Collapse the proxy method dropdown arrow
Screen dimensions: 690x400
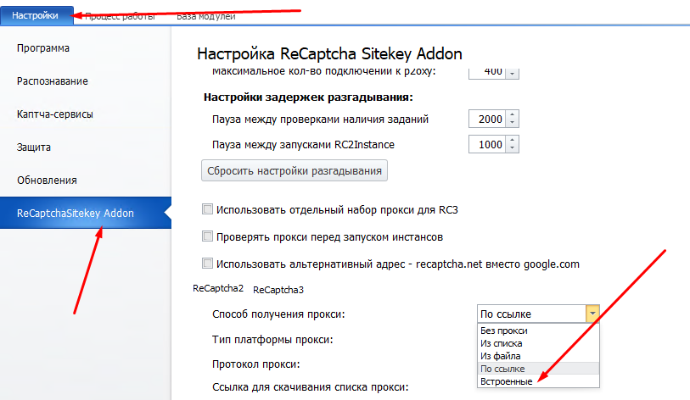coord(592,314)
